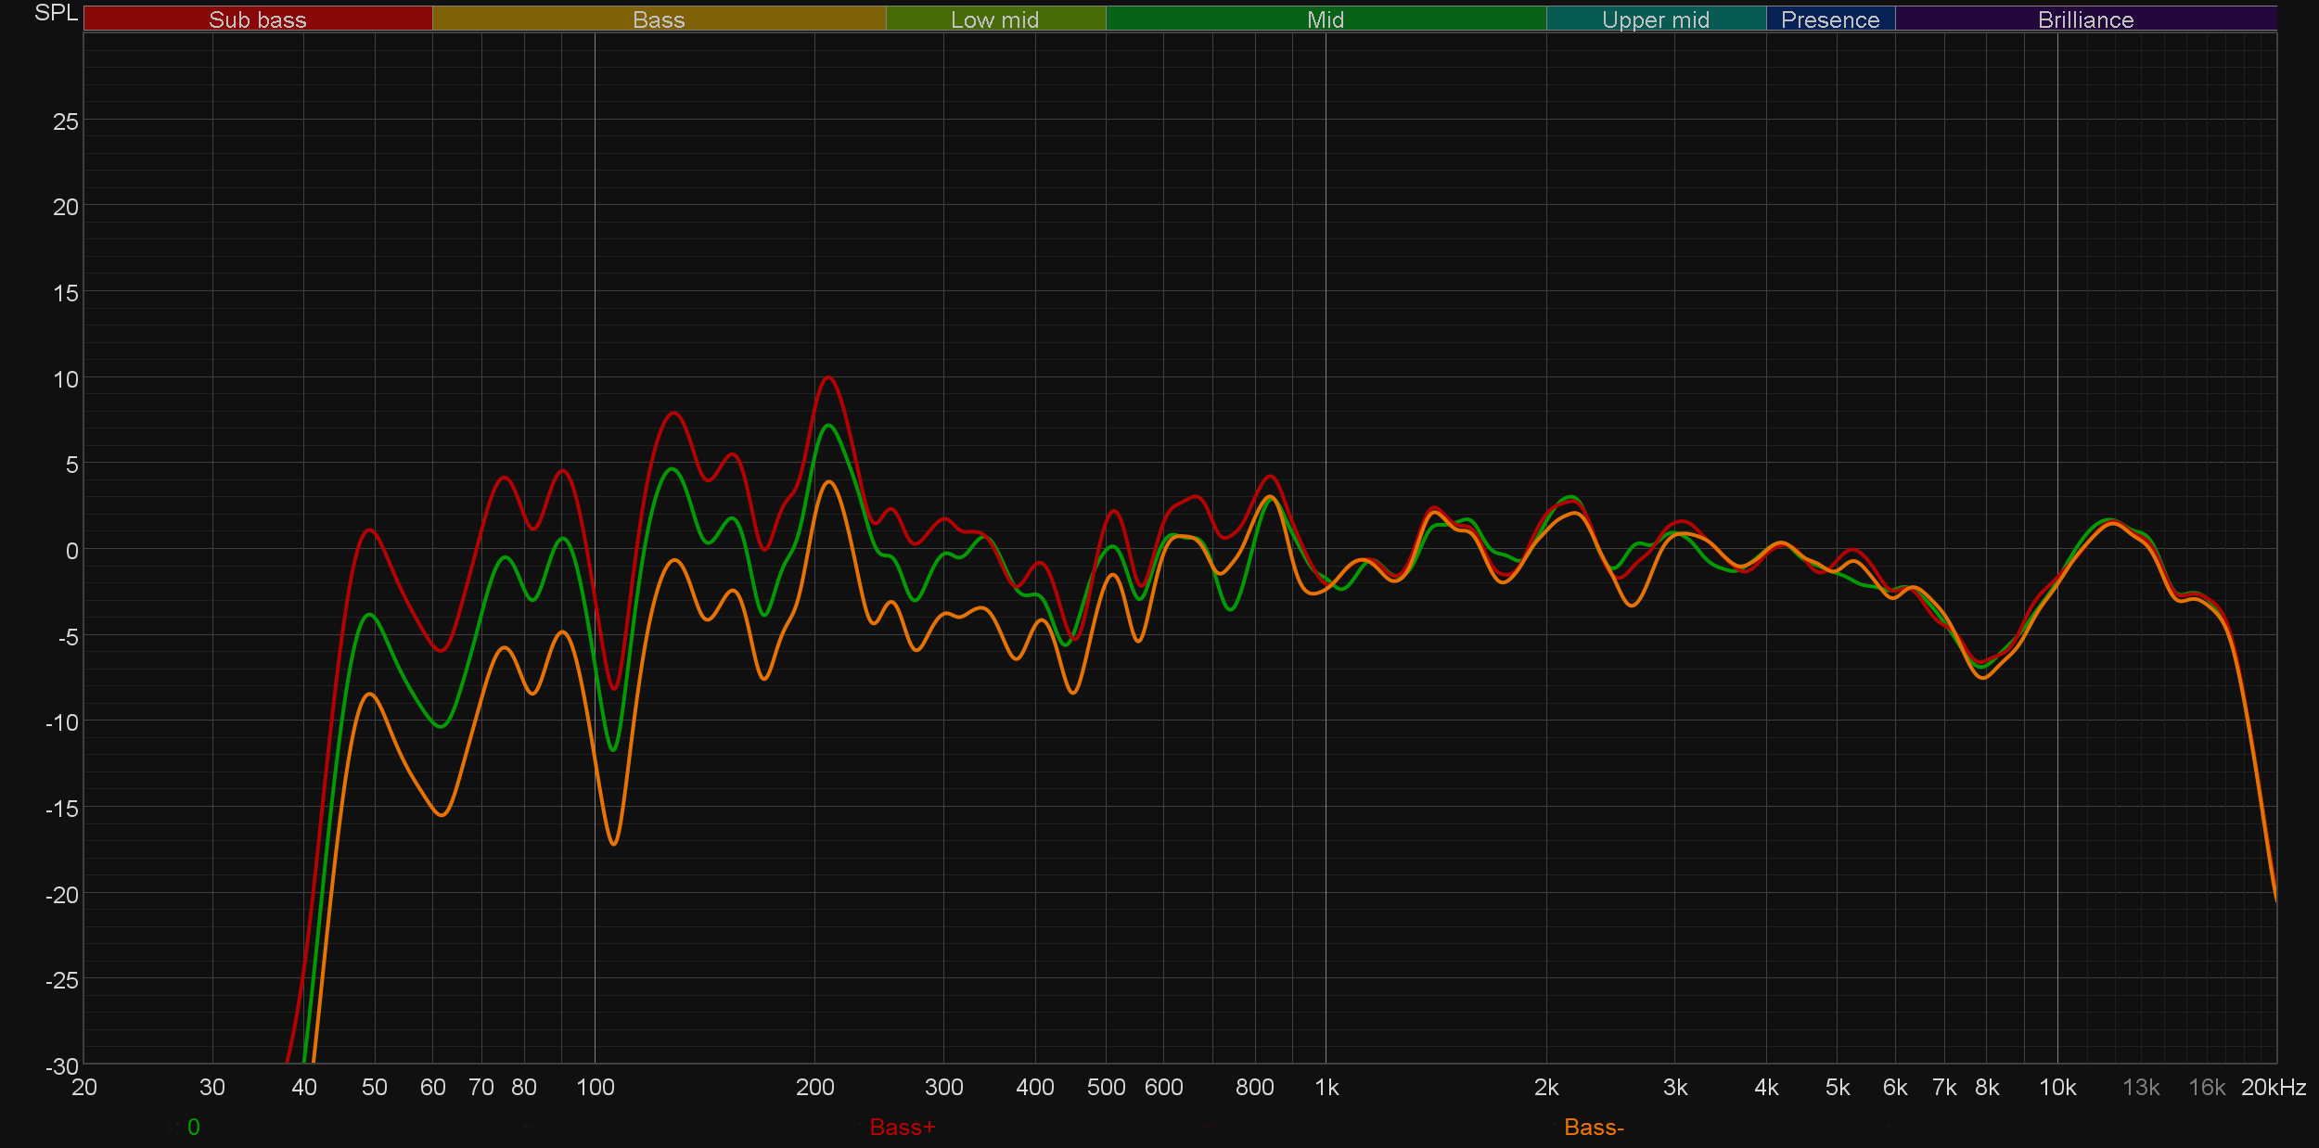
Task: Click the 50 Hz frequency axis label
Action: tap(374, 1087)
